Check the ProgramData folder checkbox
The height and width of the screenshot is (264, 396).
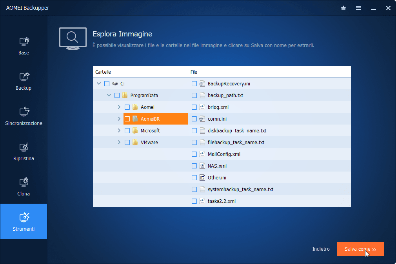(117, 96)
